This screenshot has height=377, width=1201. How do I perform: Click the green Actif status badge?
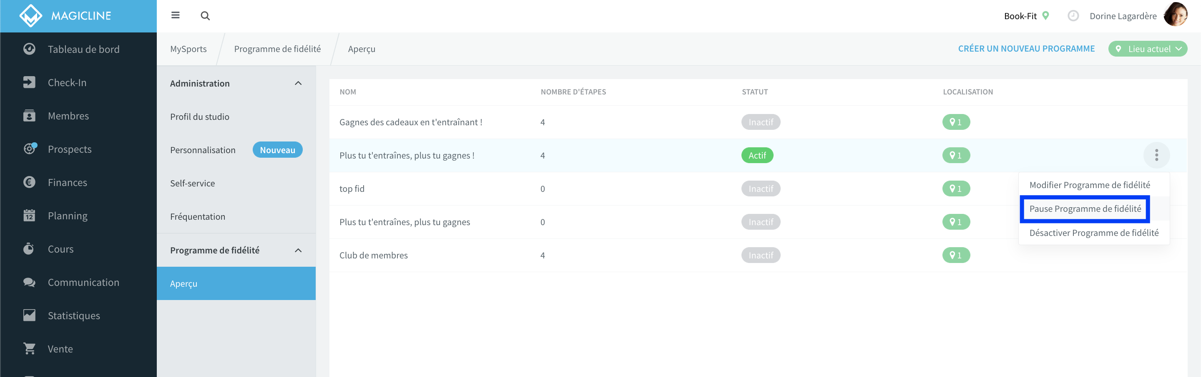[757, 156]
